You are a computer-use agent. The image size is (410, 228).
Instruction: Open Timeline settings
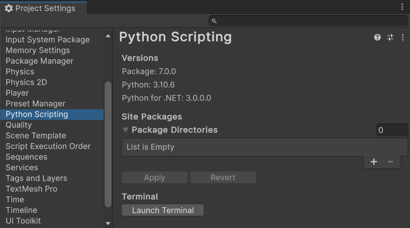point(52,210)
